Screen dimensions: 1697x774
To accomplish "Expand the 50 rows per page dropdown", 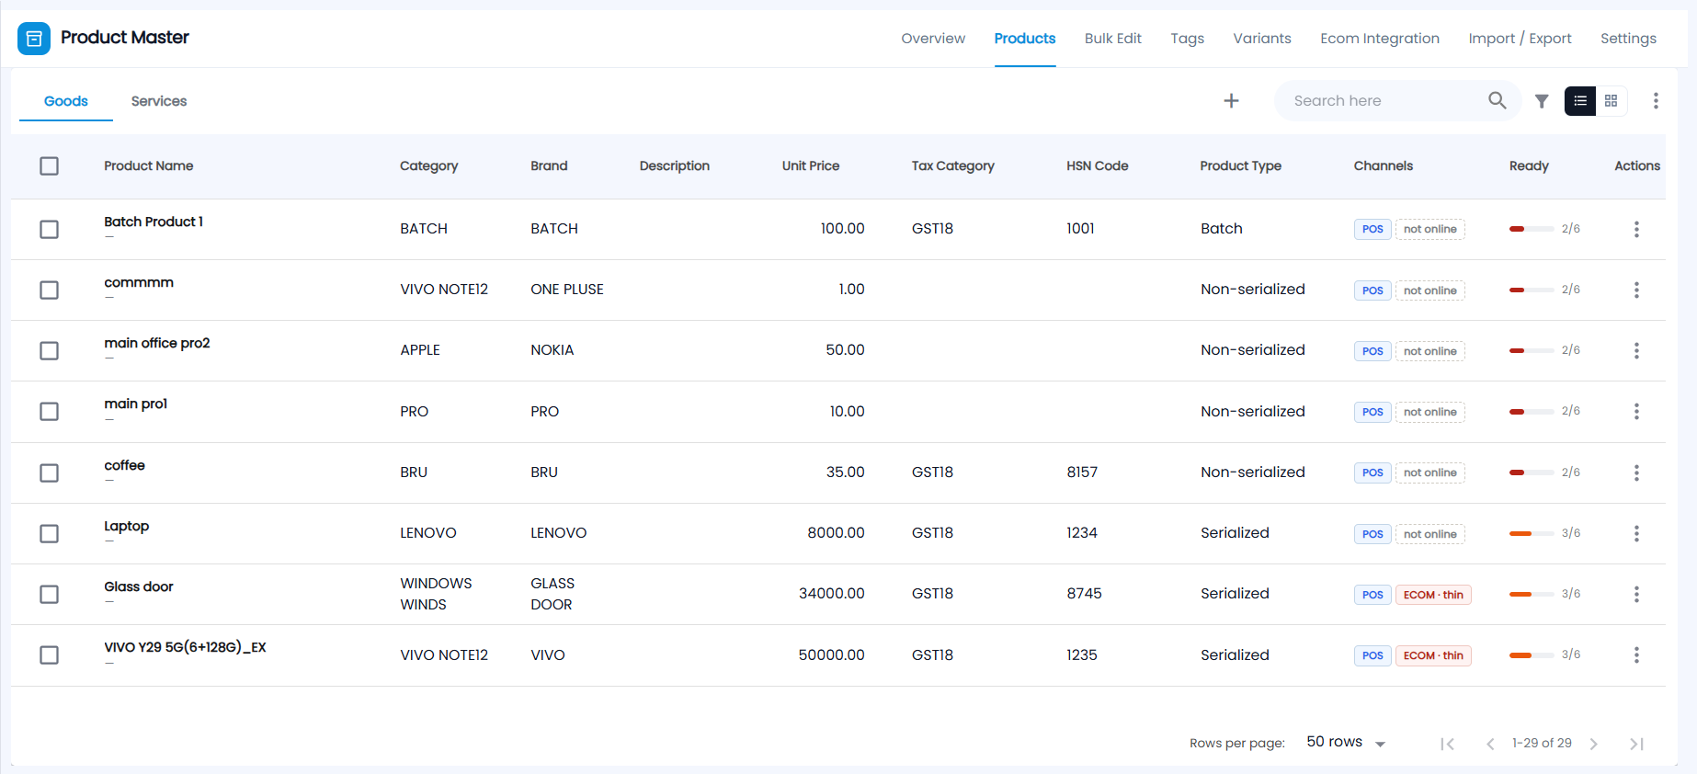I will 1346,742.
